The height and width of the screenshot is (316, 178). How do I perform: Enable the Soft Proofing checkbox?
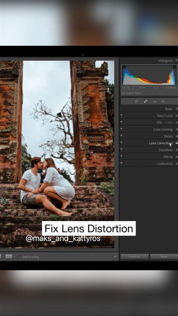click(20, 257)
